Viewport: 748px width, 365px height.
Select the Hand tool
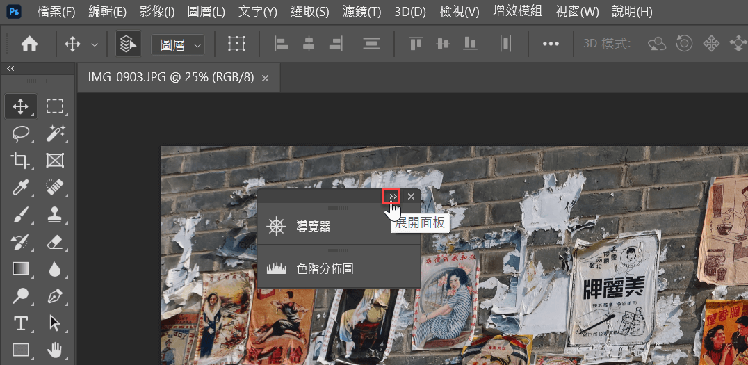click(55, 350)
